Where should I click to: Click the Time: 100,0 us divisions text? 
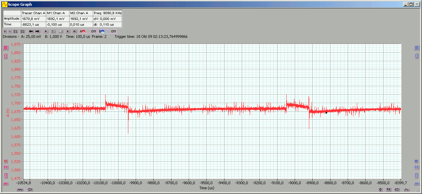click(x=78, y=37)
